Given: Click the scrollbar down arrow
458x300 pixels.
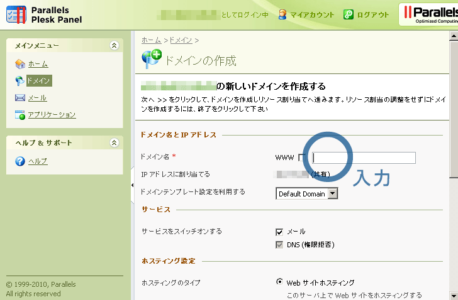Looking at the screenshot, I should click(454, 295).
